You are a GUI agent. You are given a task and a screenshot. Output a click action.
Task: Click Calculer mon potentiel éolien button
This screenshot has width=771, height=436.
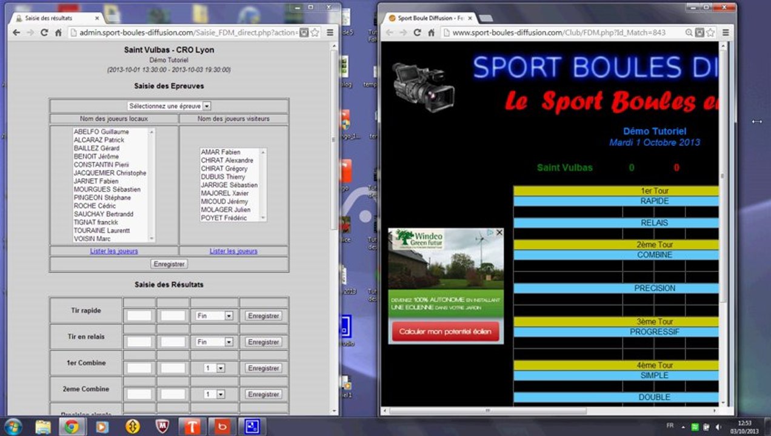pos(446,332)
